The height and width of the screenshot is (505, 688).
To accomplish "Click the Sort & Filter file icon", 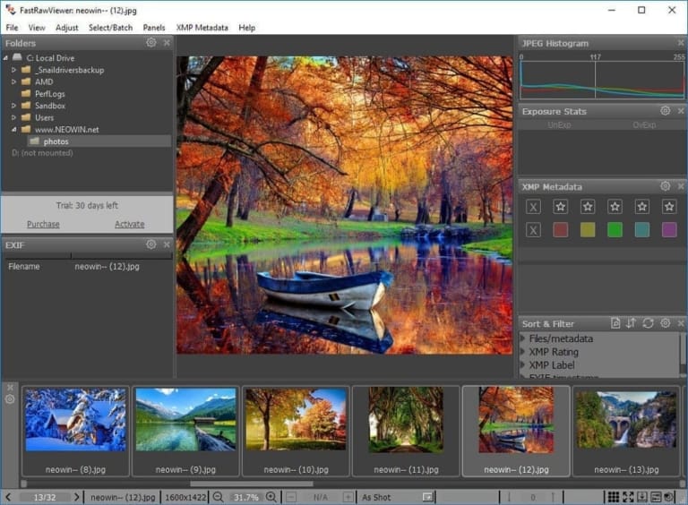I will (615, 323).
